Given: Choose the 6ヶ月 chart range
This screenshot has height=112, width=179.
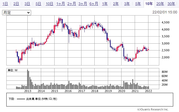Looking at the screenshot, I should coord(94,4).
